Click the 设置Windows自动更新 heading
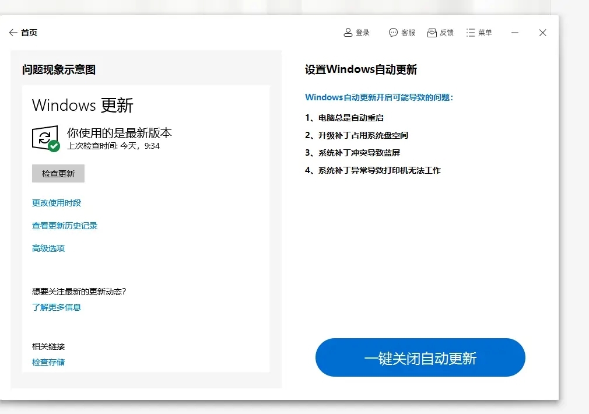Screen dimensions: 589x414 [x=361, y=69]
